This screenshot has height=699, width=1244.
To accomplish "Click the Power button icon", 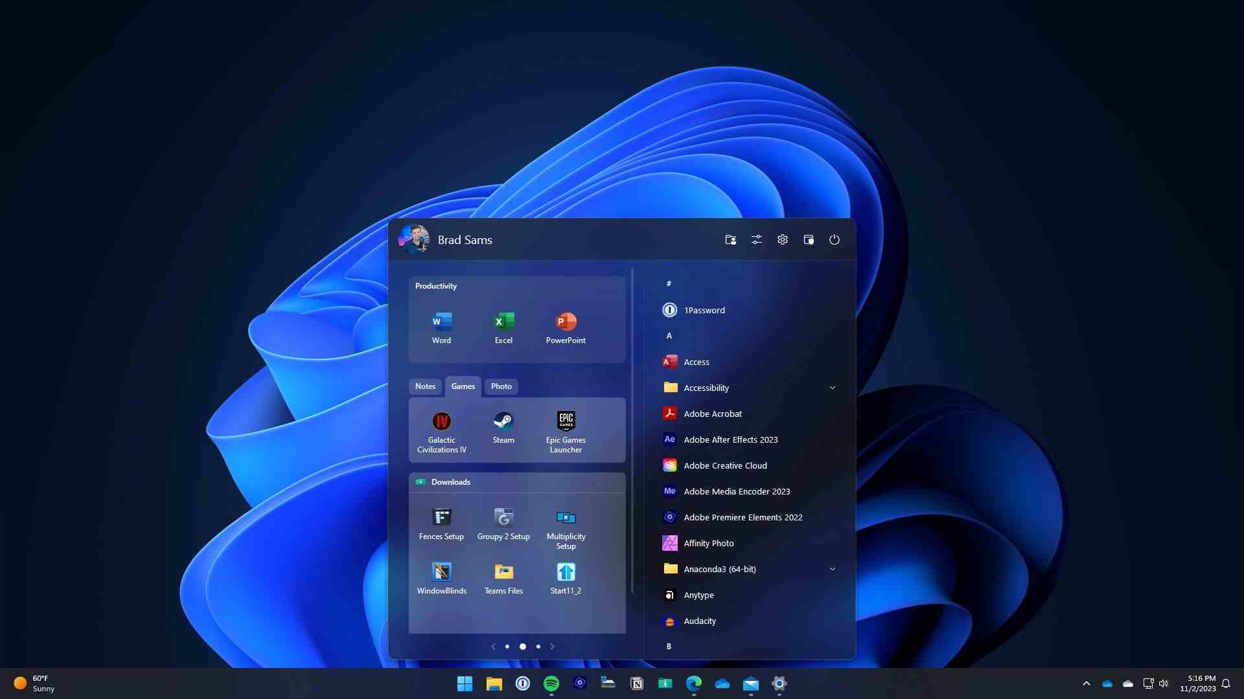I will [833, 240].
